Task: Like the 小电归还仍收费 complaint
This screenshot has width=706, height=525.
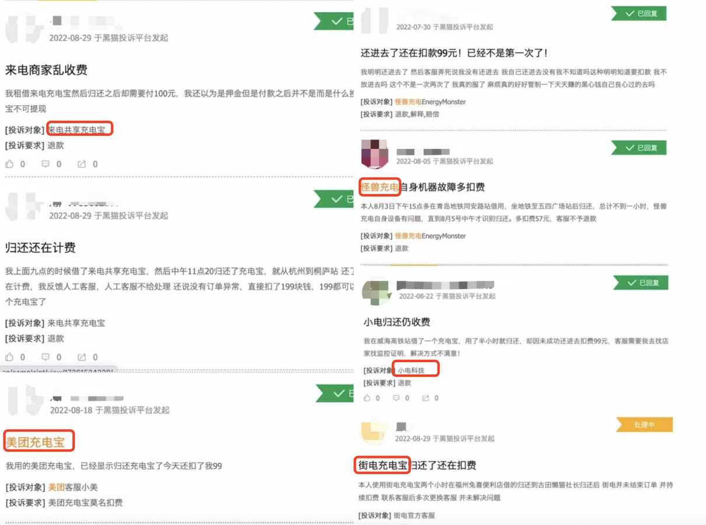Action: coord(367,398)
